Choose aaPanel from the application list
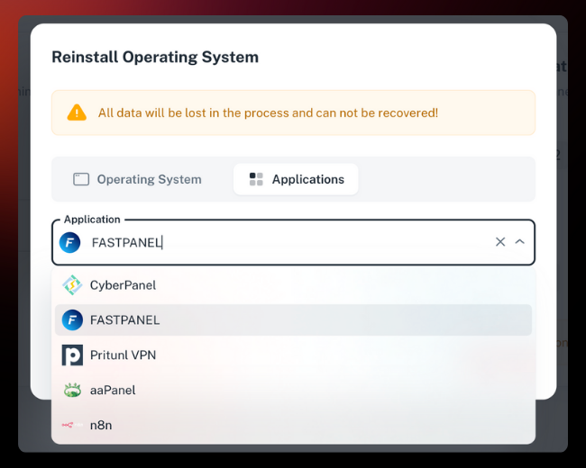Image resolution: width=586 pixels, height=468 pixels. point(113,390)
